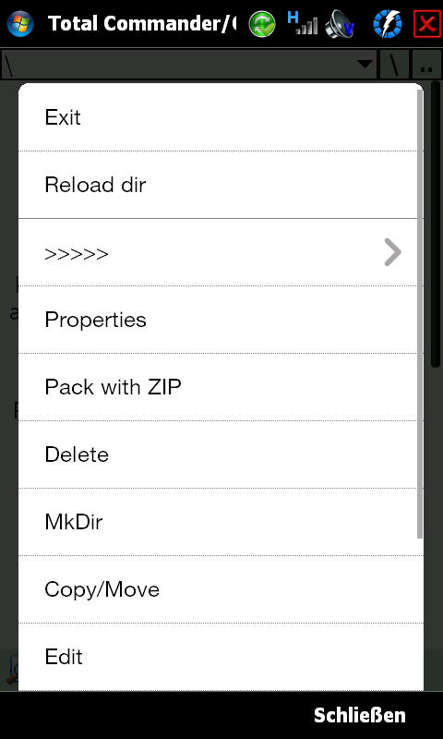The height and width of the screenshot is (739, 443).
Task: Select Exit from the menu
Action: click(x=218, y=117)
